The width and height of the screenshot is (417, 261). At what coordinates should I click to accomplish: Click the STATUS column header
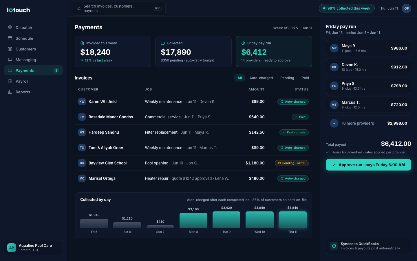[x=301, y=89]
